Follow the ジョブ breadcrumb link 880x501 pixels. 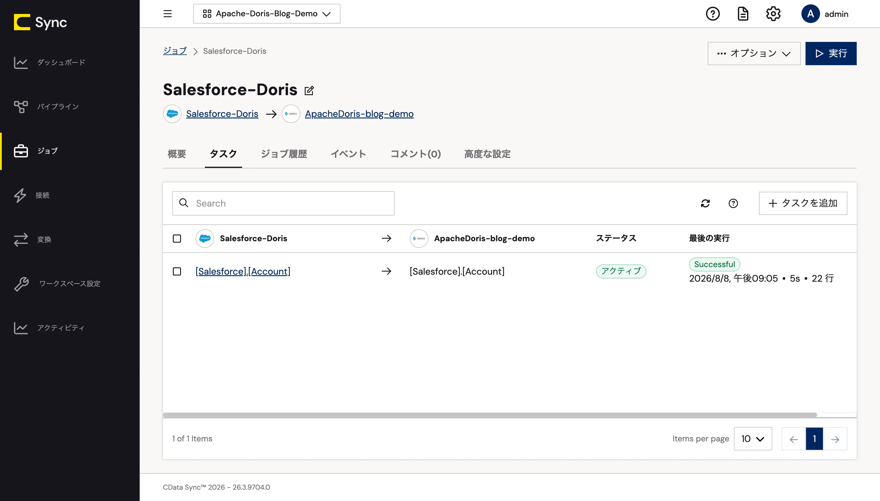point(175,51)
